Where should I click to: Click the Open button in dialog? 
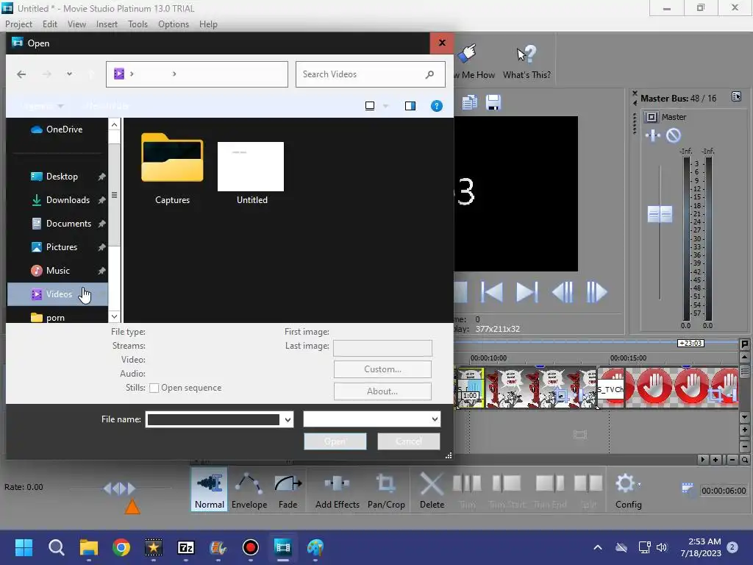tap(335, 441)
